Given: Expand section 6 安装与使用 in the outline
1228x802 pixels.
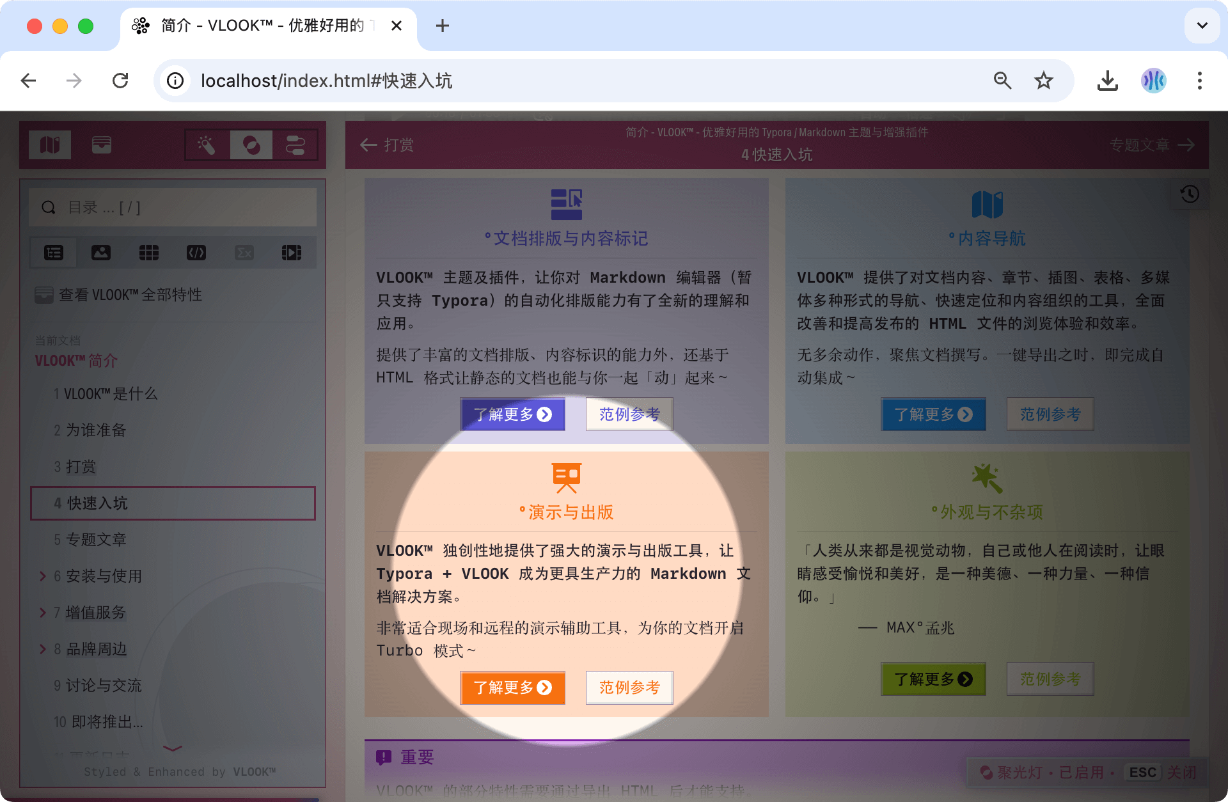Looking at the screenshot, I should point(42,576).
